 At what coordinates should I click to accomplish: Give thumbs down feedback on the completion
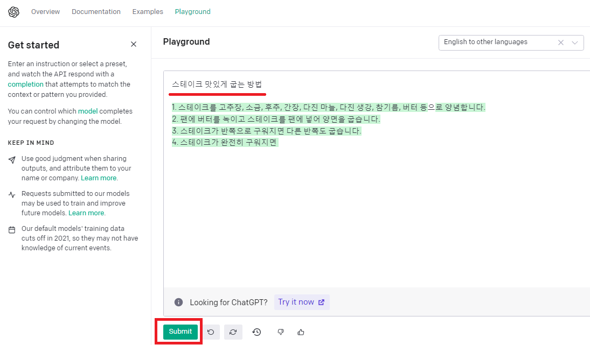point(280,332)
